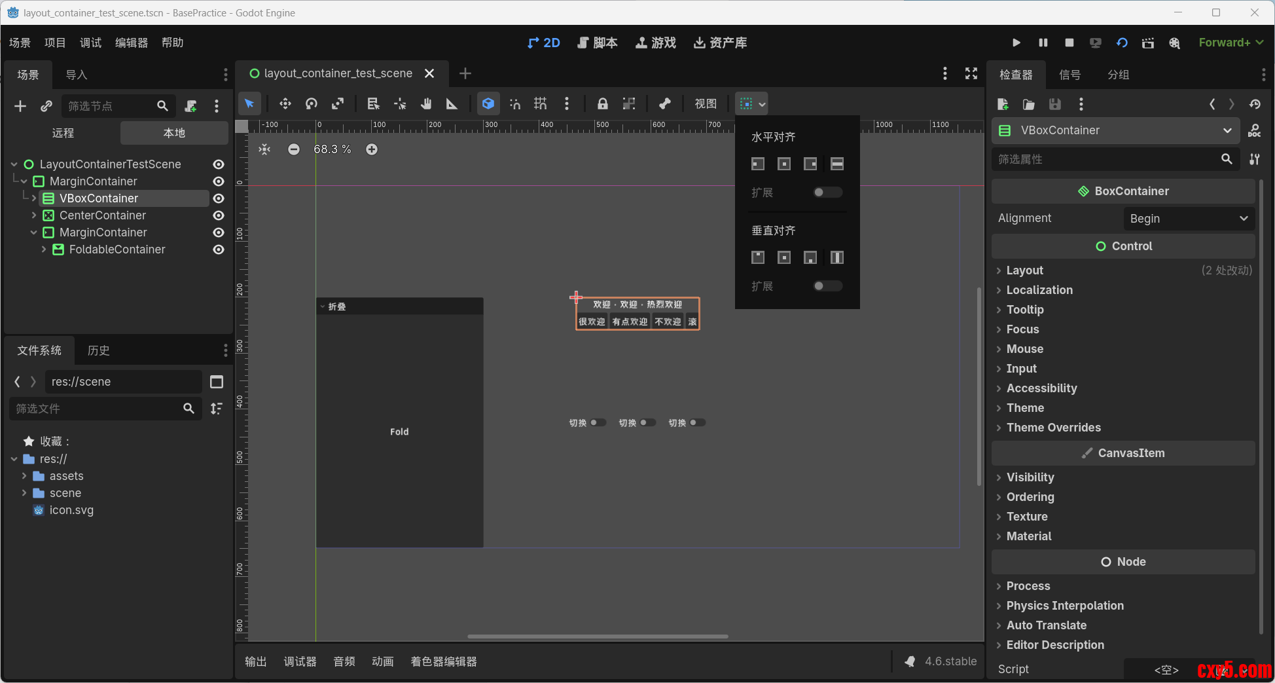Lock the selected node with padlock icon
1275x683 pixels.
[x=602, y=103]
